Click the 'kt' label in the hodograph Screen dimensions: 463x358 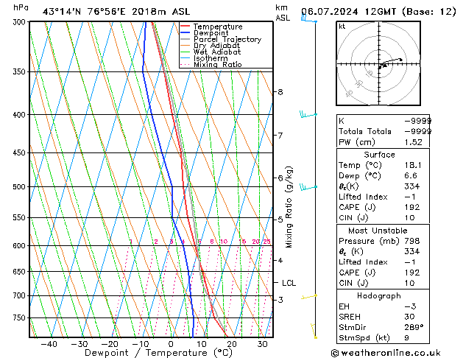(342, 27)
